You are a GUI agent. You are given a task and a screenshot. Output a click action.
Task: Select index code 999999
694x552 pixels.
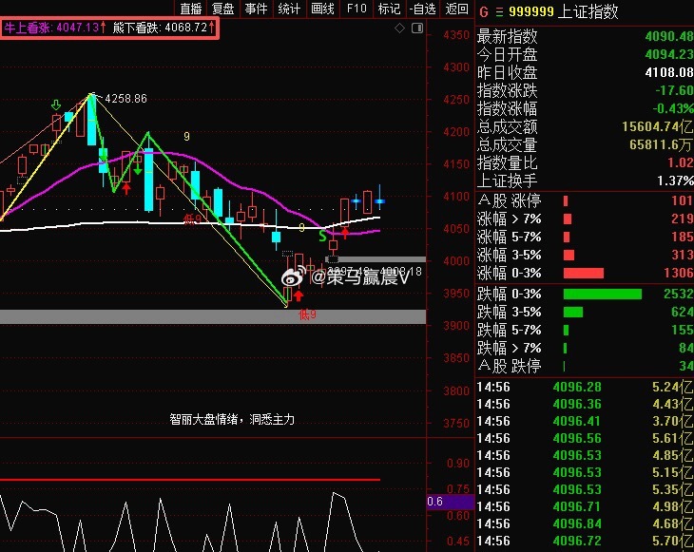[x=531, y=12]
